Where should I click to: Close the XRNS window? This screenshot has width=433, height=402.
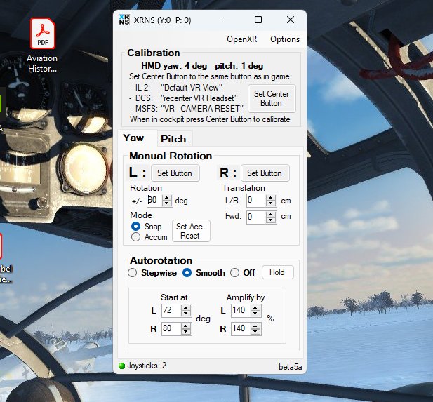[291, 20]
